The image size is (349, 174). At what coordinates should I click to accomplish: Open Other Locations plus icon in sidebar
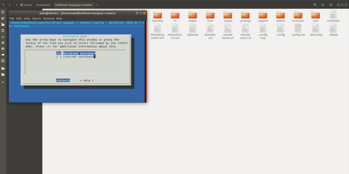point(3,82)
